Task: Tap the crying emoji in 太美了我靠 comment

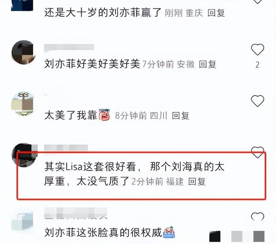Action: point(104,115)
